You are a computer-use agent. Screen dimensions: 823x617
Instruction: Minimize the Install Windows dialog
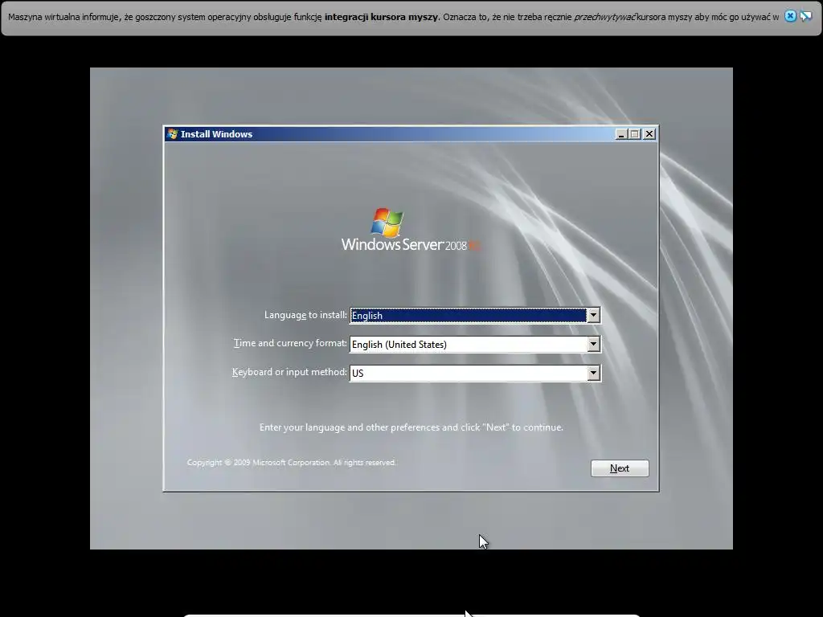coord(621,134)
